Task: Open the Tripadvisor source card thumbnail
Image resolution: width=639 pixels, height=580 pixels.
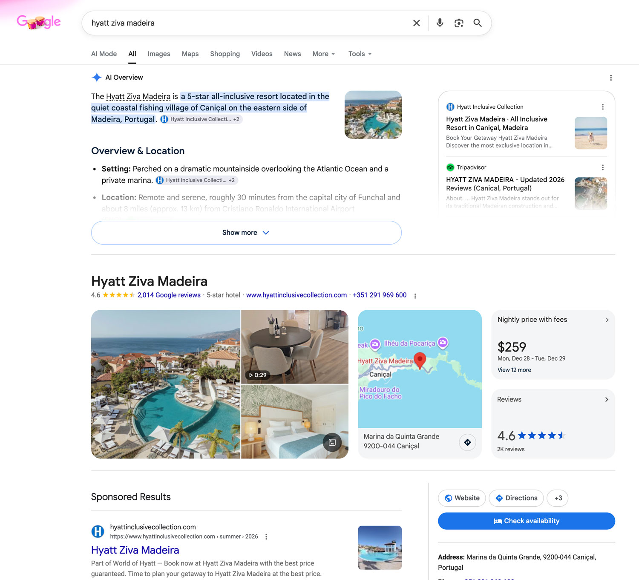Action: click(x=591, y=193)
